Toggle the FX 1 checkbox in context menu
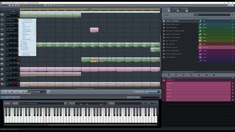This screenshot has height=132, width=235. (x=21, y=45)
